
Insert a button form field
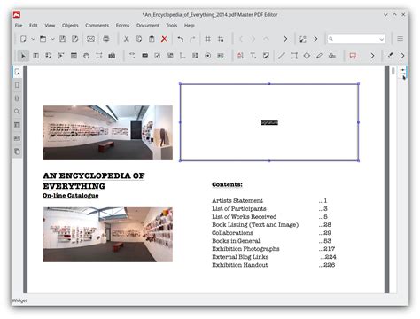pos(144,56)
